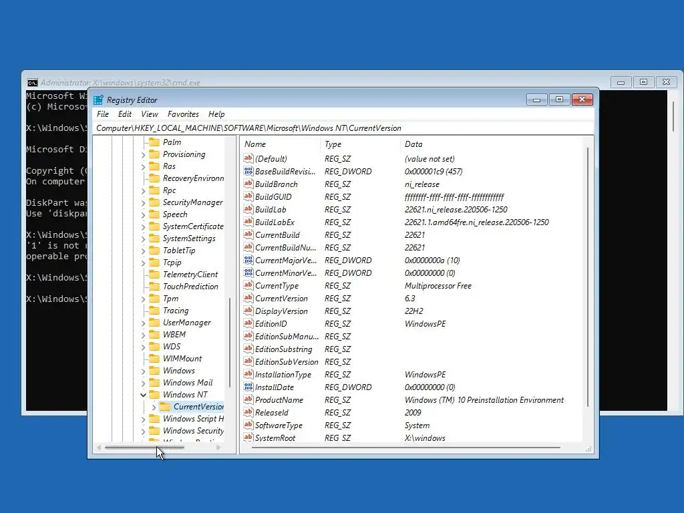
Task: Open the Favorites menu
Action: click(x=183, y=114)
